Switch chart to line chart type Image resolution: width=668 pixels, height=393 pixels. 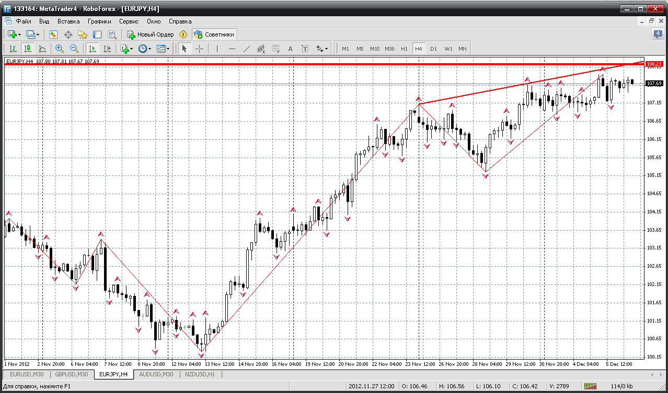[42, 49]
